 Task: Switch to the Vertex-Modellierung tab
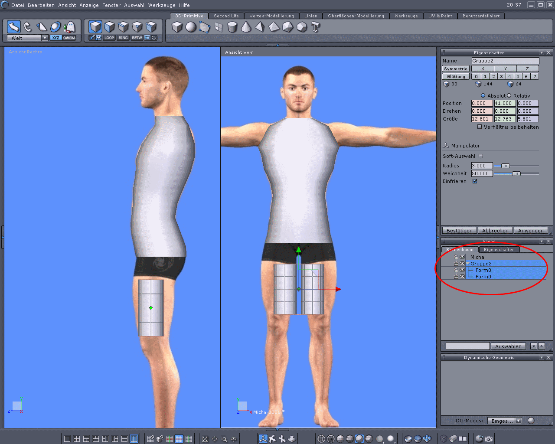click(x=271, y=16)
